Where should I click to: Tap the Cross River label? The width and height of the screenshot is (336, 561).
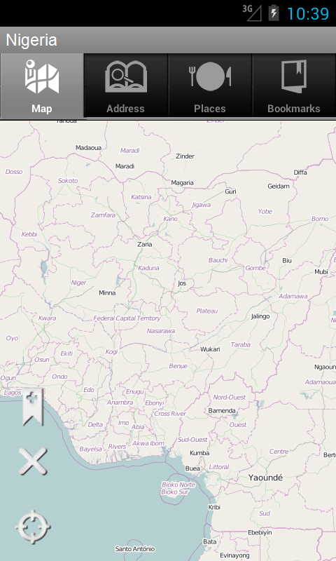[x=170, y=414]
